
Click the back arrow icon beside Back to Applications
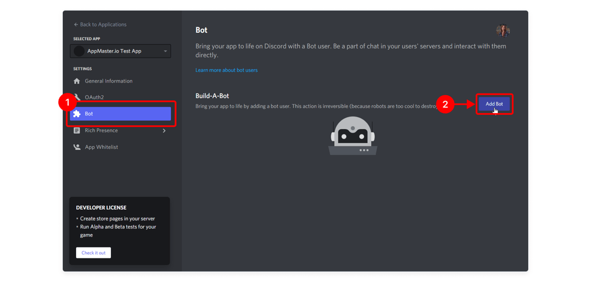(76, 25)
